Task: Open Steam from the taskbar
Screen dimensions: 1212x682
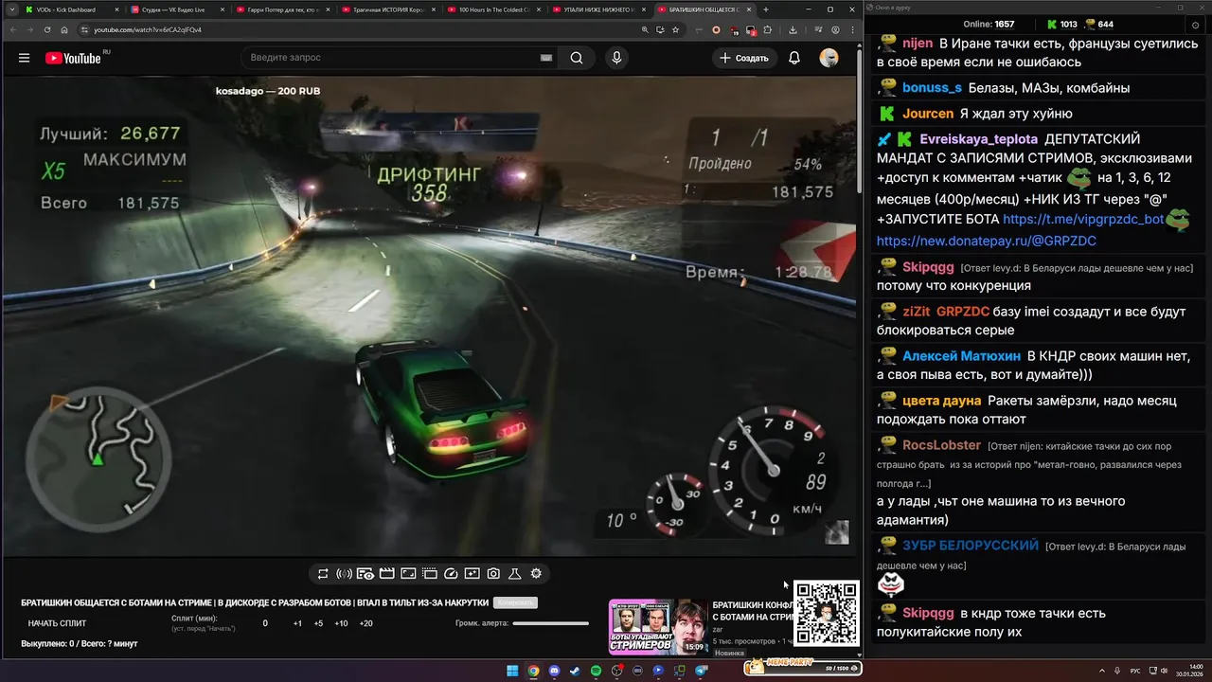Action: [x=575, y=671]
